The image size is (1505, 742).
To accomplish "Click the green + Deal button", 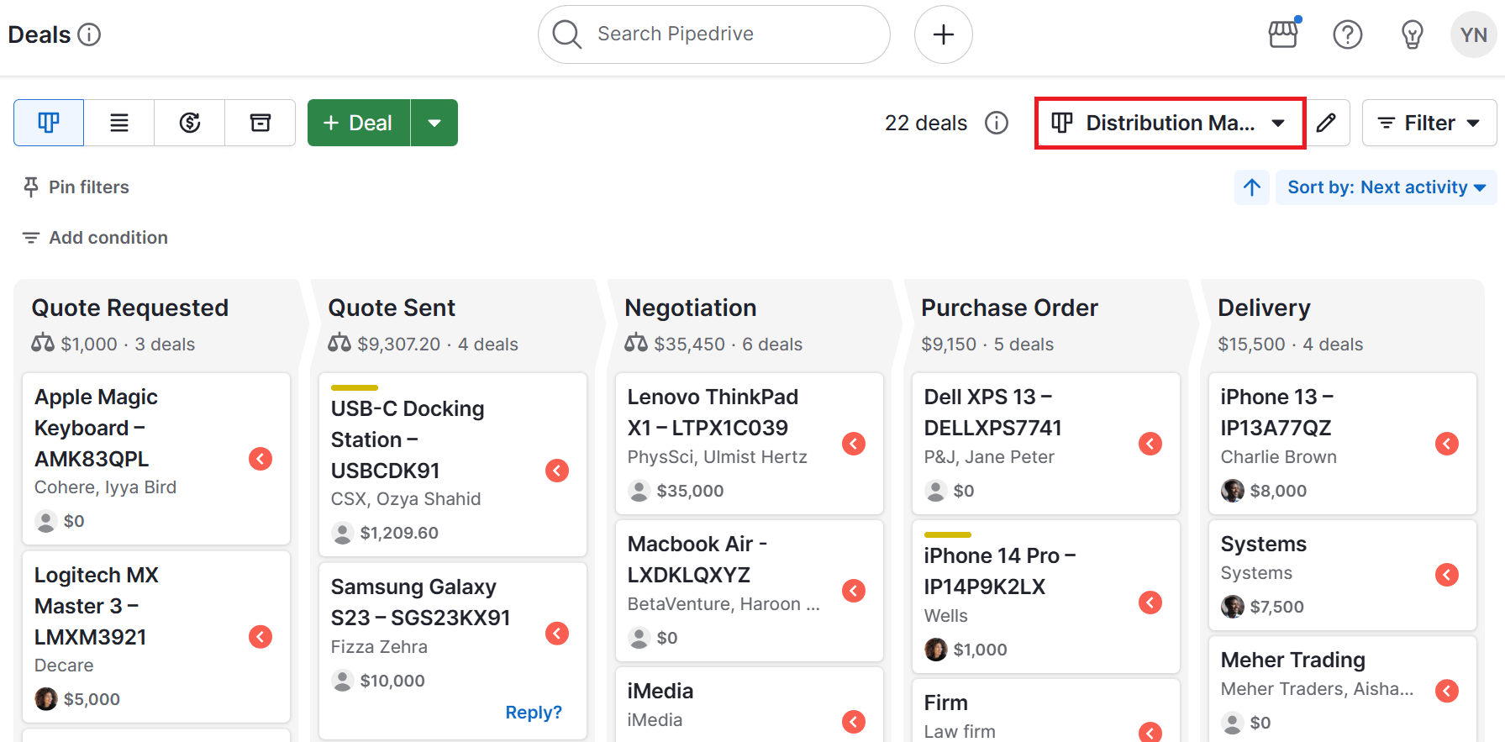I will pyautogui.click(x=359, y=123).
